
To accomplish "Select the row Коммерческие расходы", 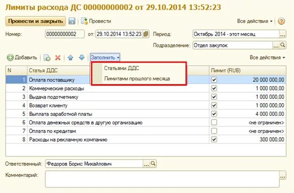I will [146, 88].
